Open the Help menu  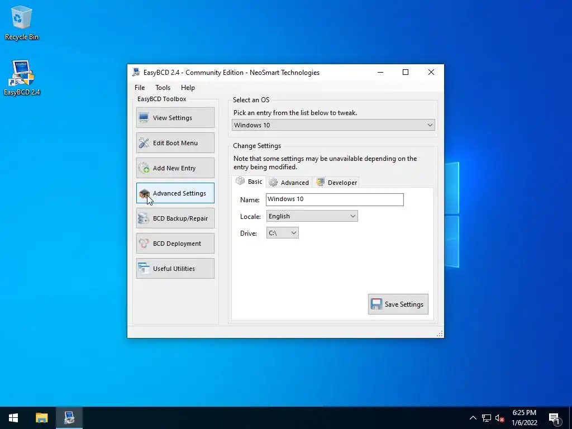[x=188, y=88]
